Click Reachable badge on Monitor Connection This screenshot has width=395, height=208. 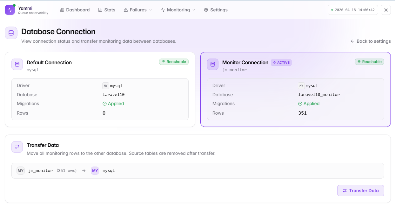369,62
